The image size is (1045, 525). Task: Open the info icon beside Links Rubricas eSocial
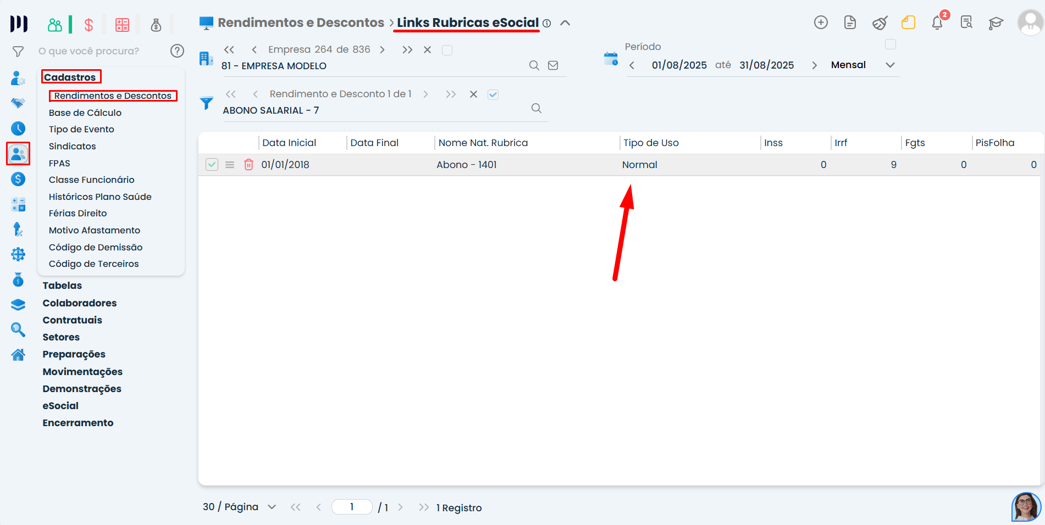pos(546,24)
